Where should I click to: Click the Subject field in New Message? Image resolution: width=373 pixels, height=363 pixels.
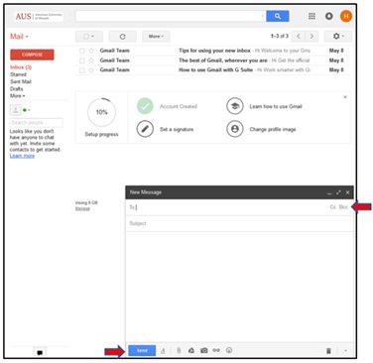(x=239, y=223)
